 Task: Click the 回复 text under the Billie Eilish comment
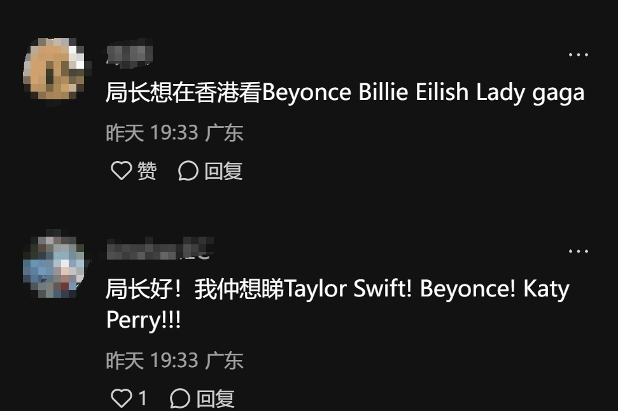coord(223,171)
